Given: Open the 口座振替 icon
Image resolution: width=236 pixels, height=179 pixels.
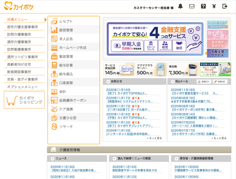Looking at the screenshot, I should click(x=54, y=83).
